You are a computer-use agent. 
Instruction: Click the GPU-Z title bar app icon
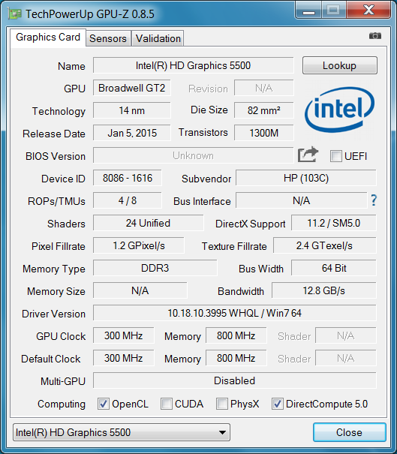[x=14, y=14]
